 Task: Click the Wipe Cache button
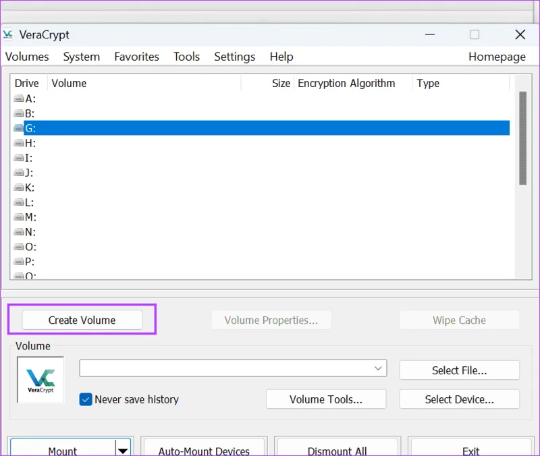pyautogui.click(x=459, y=320)
